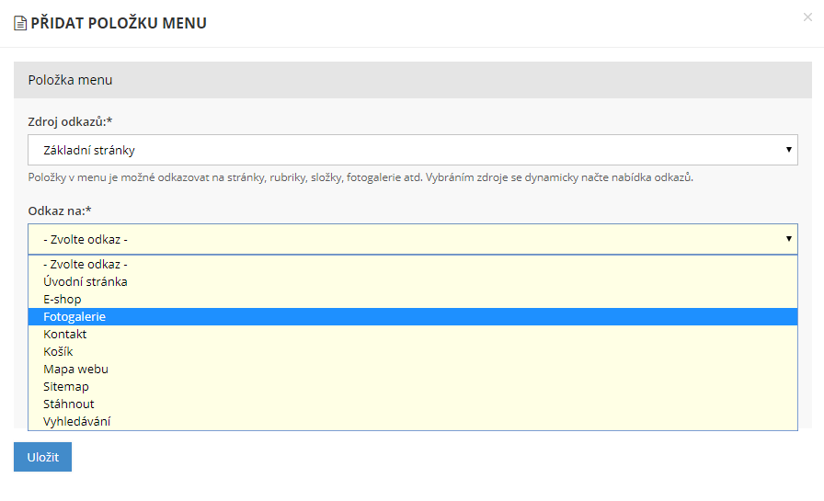Collapse the Odkaz na dropdown list
The width and height of the screenshot is (824, 501).
412,239
